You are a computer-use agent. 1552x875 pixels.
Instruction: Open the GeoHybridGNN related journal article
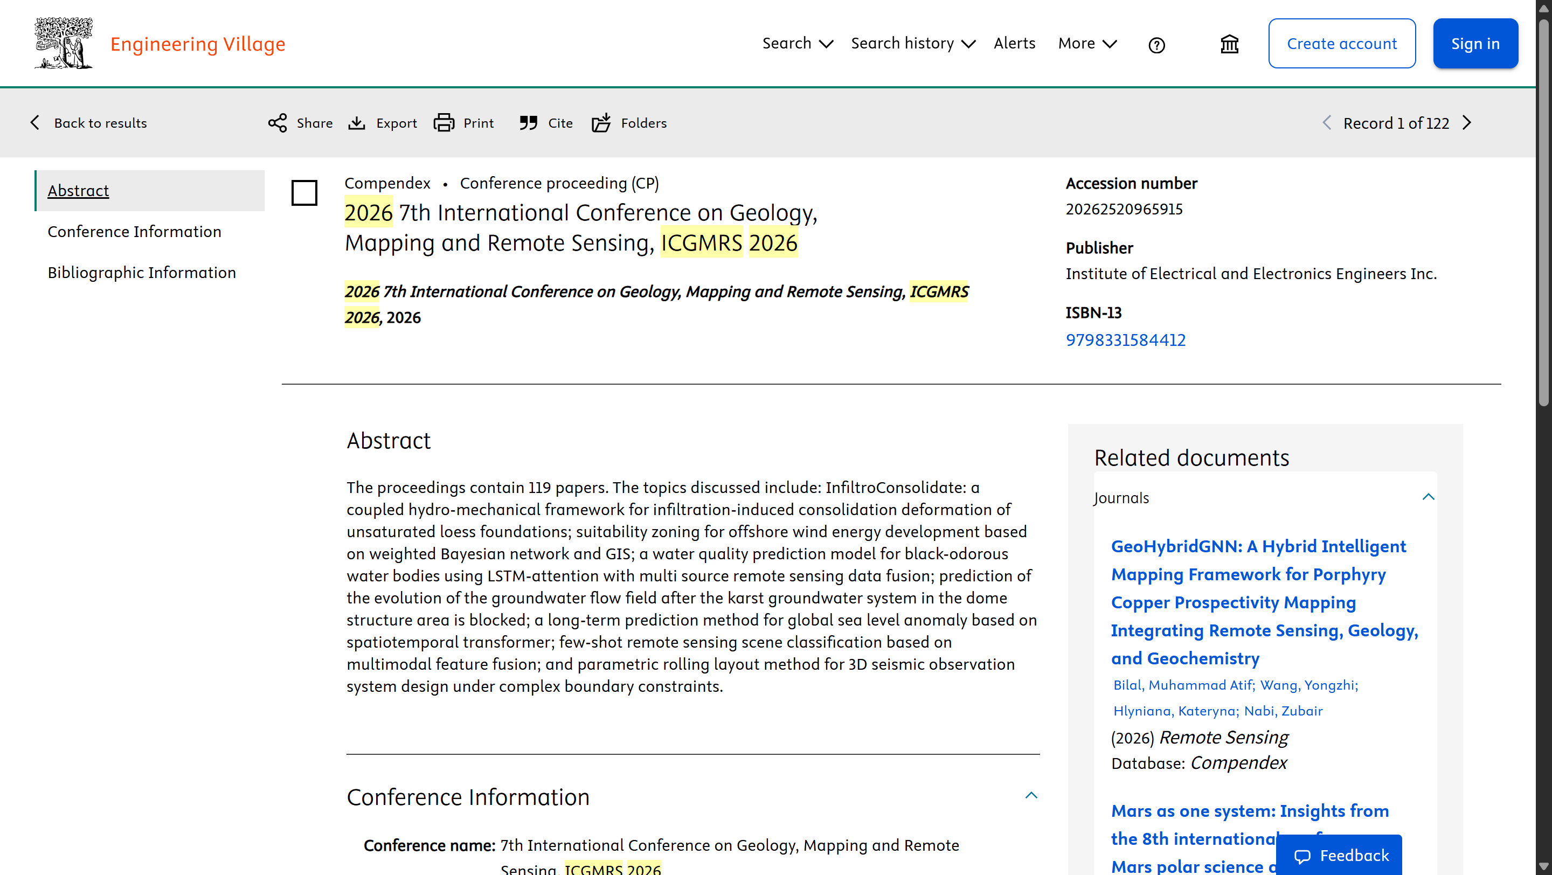coord(1264,602)
